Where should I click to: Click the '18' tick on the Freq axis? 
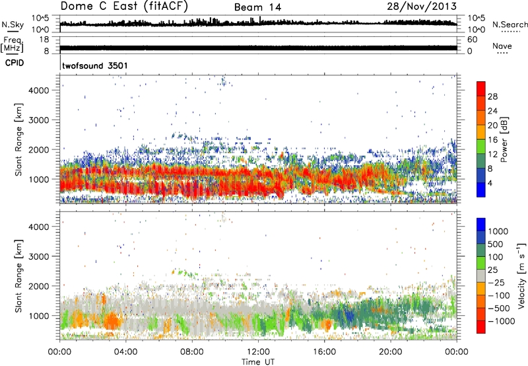pyautogui.click(x=44, y=40)
